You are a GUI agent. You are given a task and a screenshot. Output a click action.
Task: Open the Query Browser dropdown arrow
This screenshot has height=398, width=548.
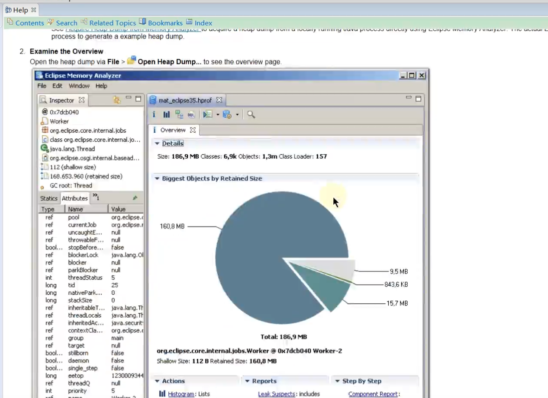pyautogui.click(x=237, y=115)
